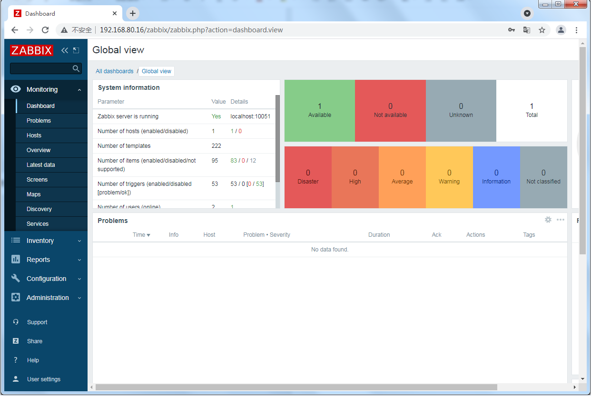Screen dimensions: 591x396
Task: Click the red Disaster severity tile
Action: pyautogui.click(x=308, y=177)
